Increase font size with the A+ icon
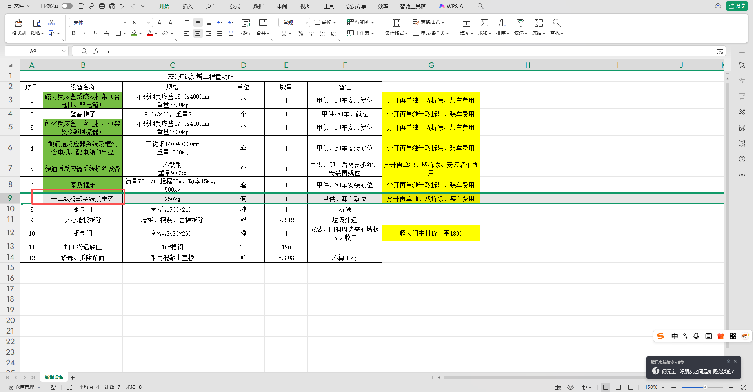The width and height of the screenshot is (753, 392). tap(160, 22)
